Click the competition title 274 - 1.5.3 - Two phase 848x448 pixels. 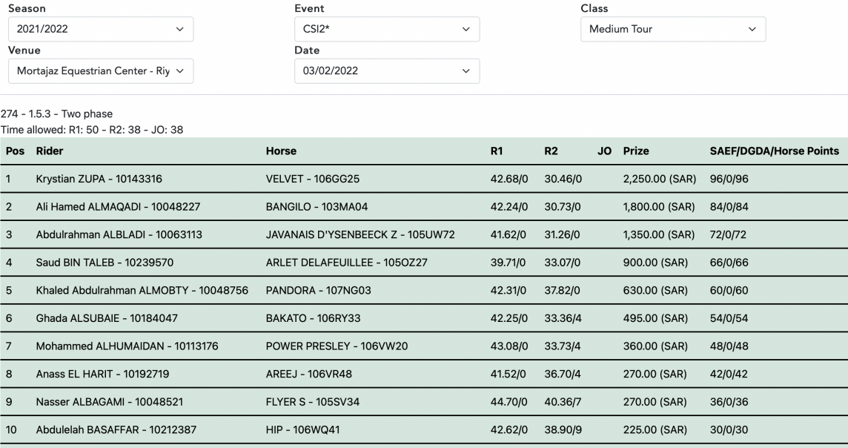pos(57,114)
